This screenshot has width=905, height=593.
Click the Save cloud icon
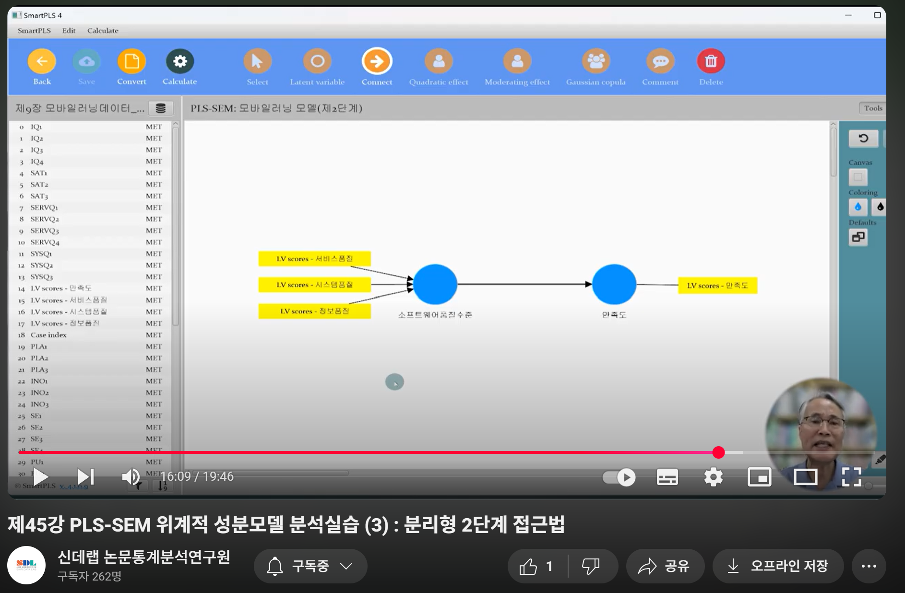[86, 61]
